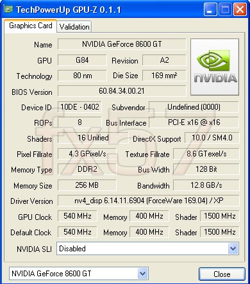Click the Default Clock row Memory 400 MHz value

149,232
